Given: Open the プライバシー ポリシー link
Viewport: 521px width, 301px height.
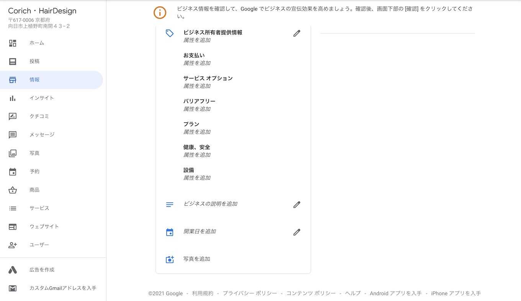Looking at the screenshot, I should [250, 293].
